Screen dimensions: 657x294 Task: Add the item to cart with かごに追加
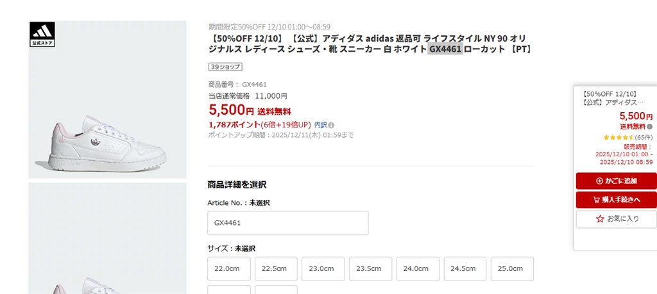click(616, 181)
